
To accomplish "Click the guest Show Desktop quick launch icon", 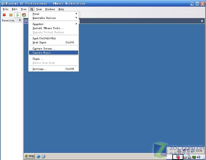I will coord(43,157).
